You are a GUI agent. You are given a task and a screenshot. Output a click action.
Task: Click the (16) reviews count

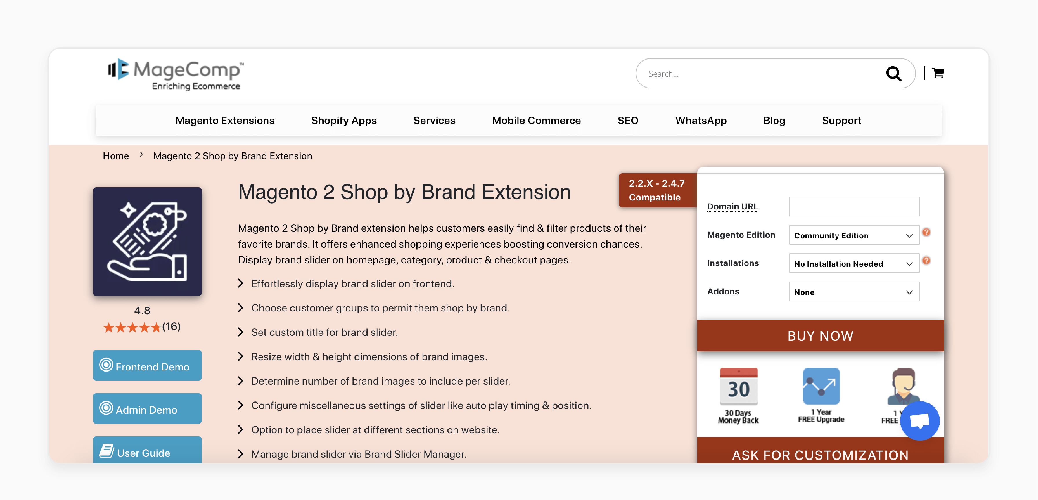tap(171, 326)
